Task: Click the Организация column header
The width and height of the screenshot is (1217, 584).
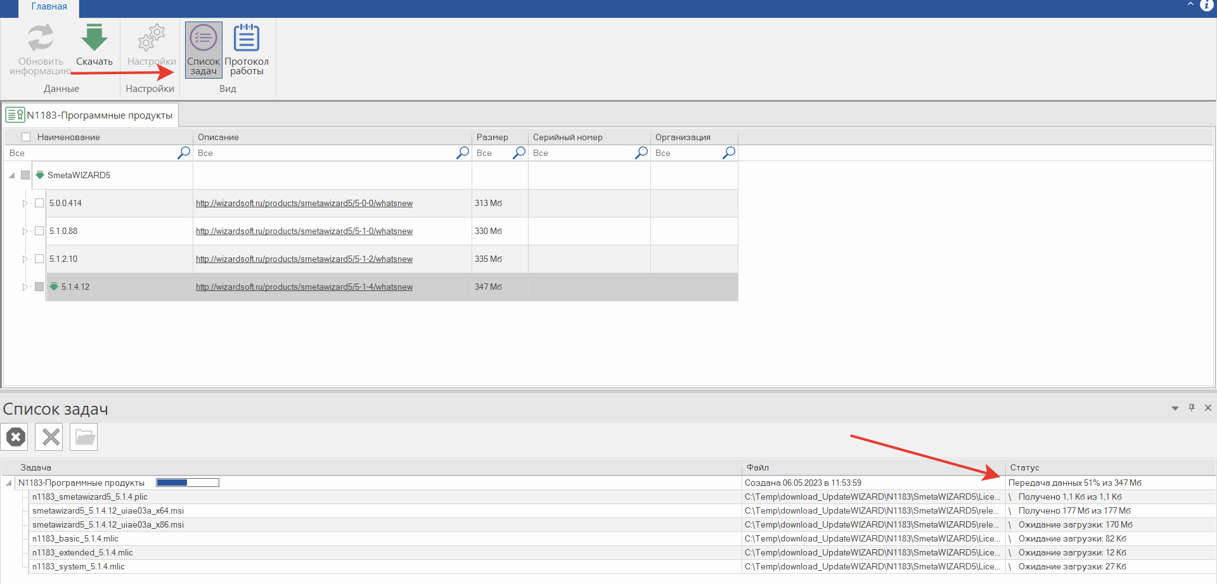Action: (x=694, y=137)
